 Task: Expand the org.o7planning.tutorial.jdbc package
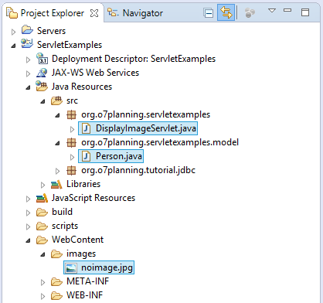tap(57, 171)
